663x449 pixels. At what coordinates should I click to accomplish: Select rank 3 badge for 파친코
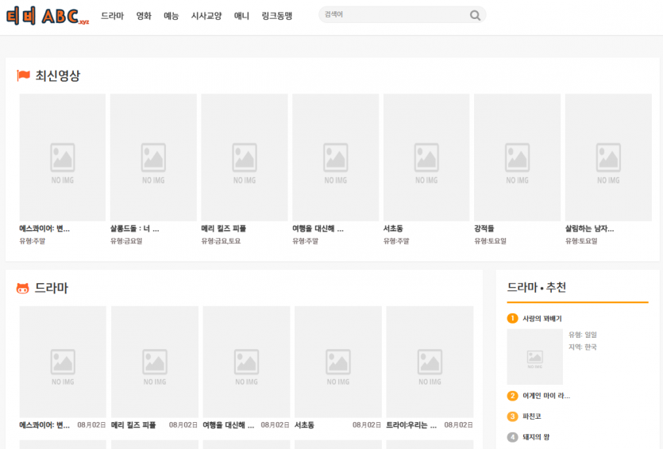tap(512, 416)
